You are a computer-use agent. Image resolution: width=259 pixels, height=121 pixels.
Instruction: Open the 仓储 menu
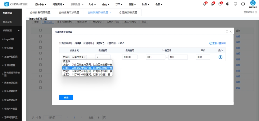tap(106, 5)
